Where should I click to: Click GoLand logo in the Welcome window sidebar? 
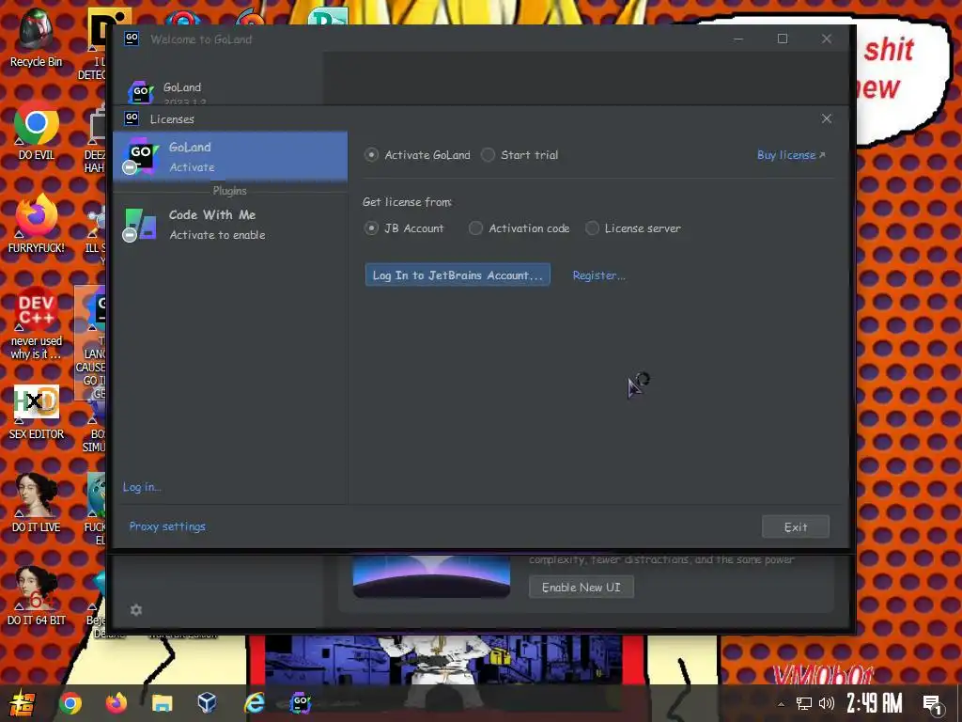(x=141, y=92)
